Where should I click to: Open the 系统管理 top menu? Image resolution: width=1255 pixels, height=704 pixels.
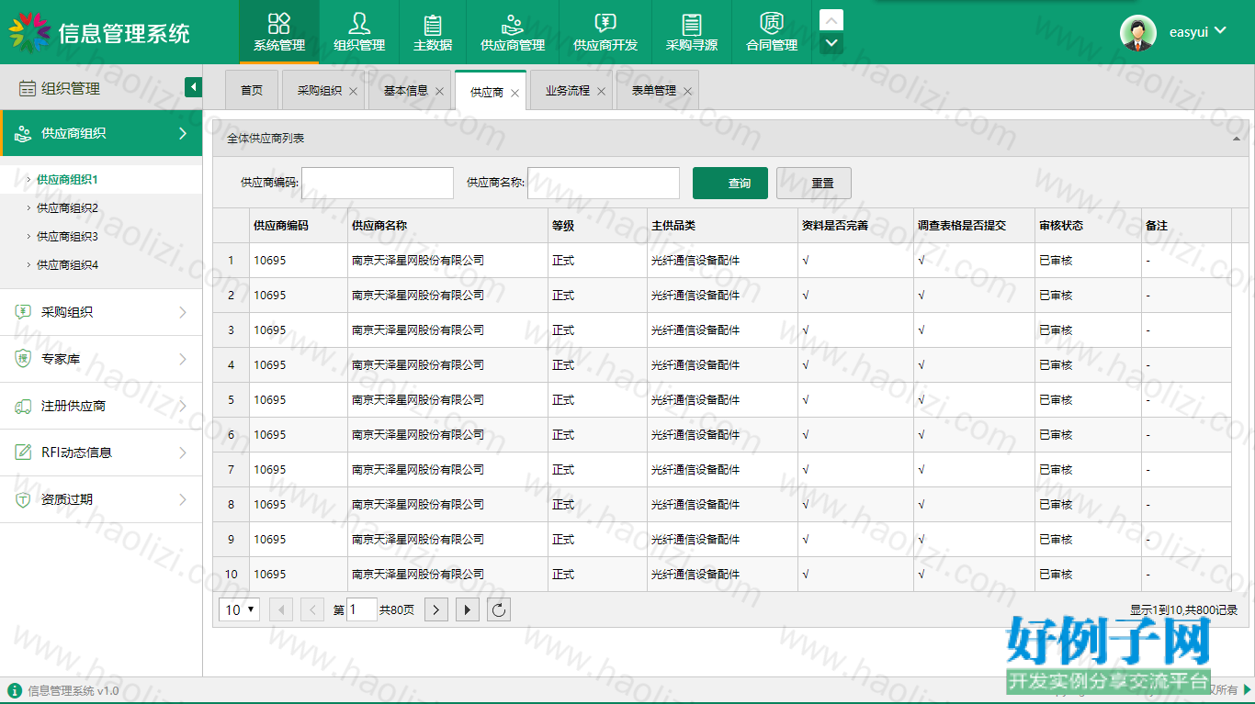279,32
